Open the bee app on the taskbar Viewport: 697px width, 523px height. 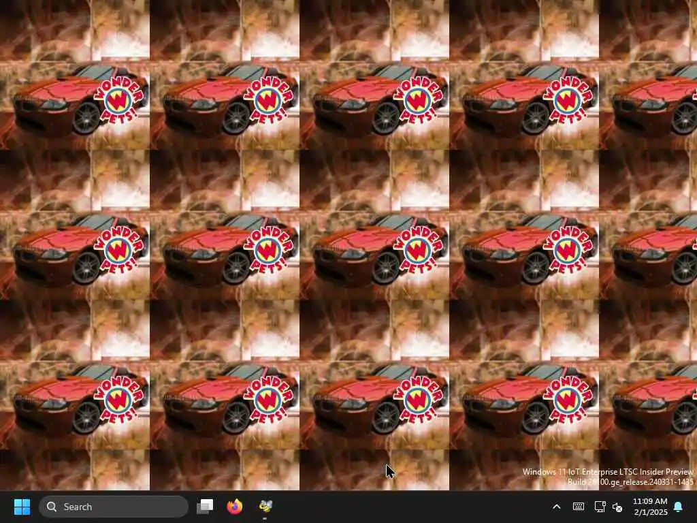click(x=265, y=507)
